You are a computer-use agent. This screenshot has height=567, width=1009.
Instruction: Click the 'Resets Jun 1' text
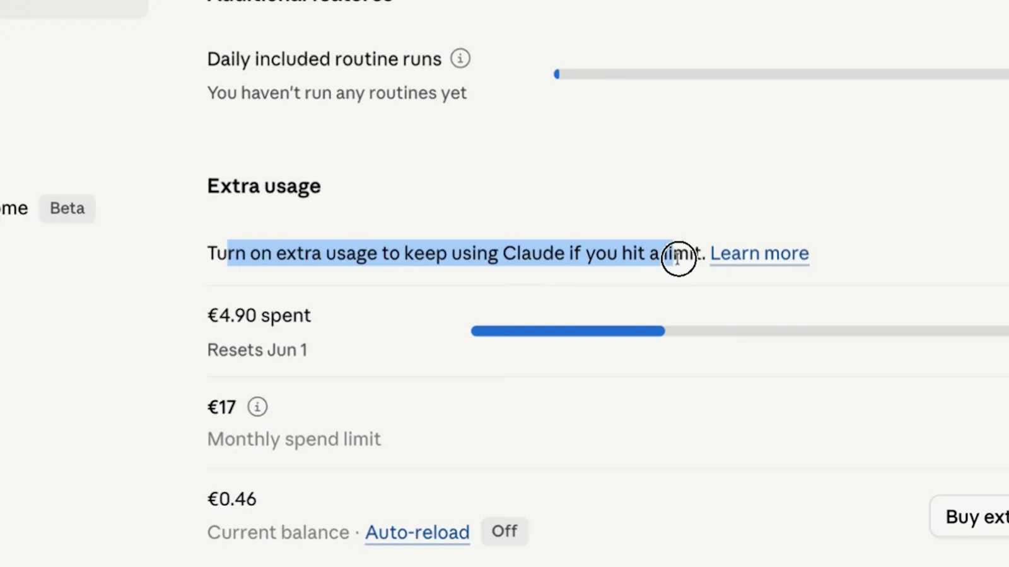257,350
